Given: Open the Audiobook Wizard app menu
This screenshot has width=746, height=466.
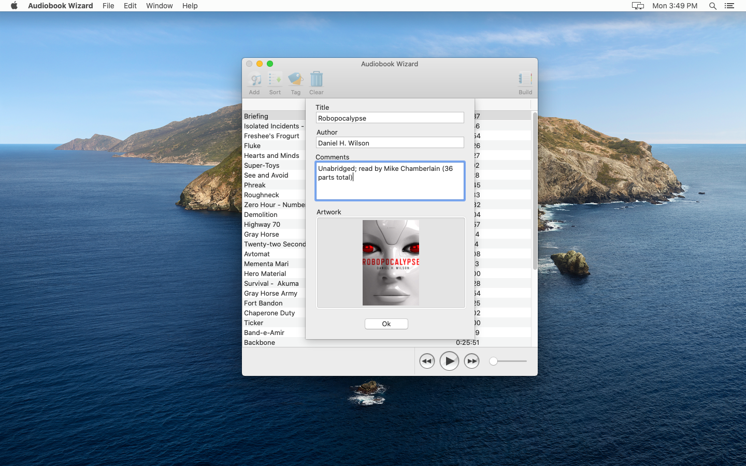Looking at the screenshot, I should [61, 6].
